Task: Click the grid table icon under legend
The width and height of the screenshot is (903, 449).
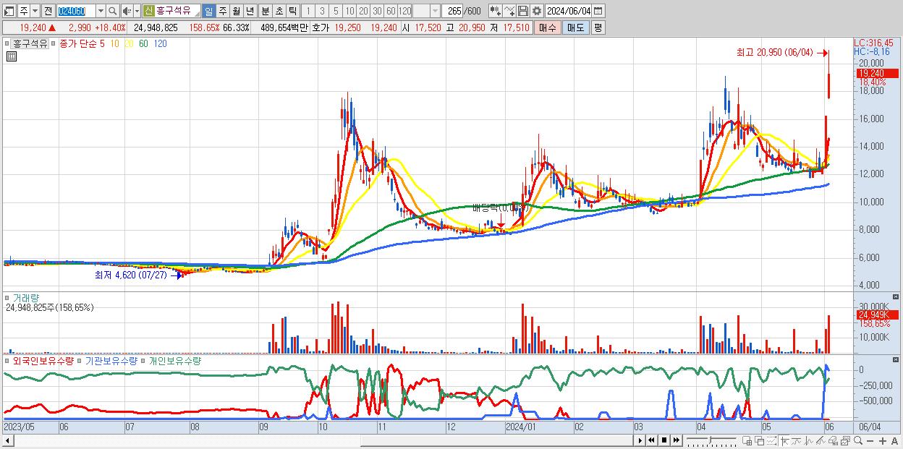Action: tap(11, 56)
